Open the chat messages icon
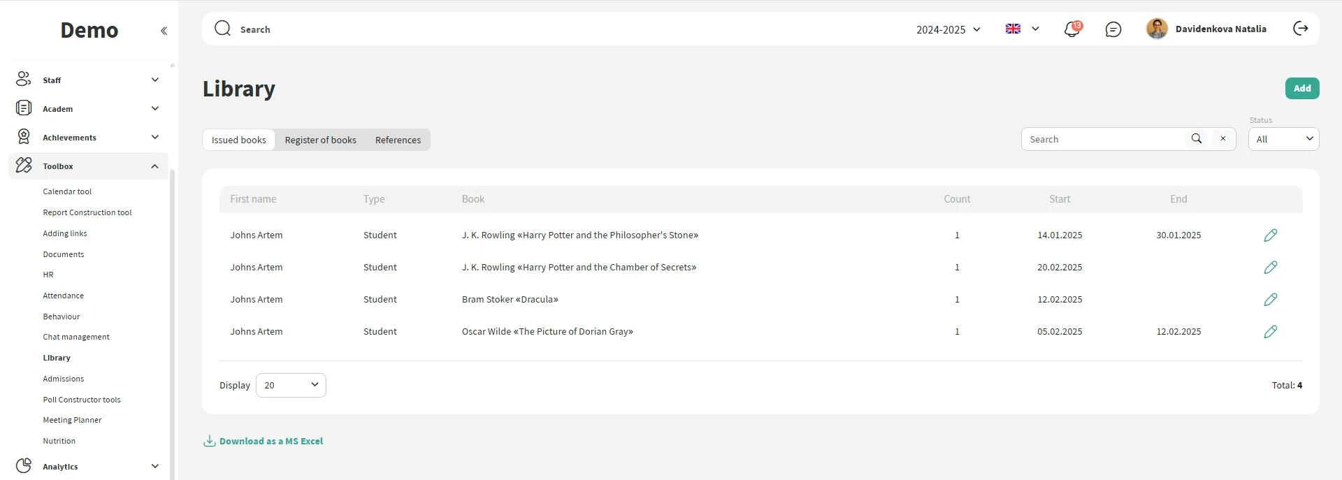1342x480 pixels. (1113, 29)
